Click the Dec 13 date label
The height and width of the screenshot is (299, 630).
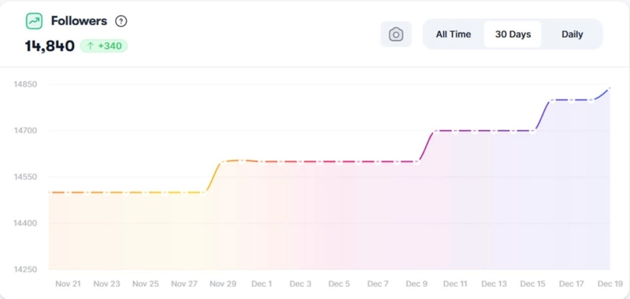(x=495, y=284)
